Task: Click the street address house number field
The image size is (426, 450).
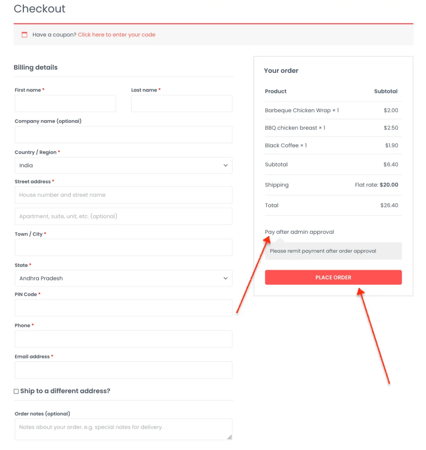Action: [x=123, y=195]
